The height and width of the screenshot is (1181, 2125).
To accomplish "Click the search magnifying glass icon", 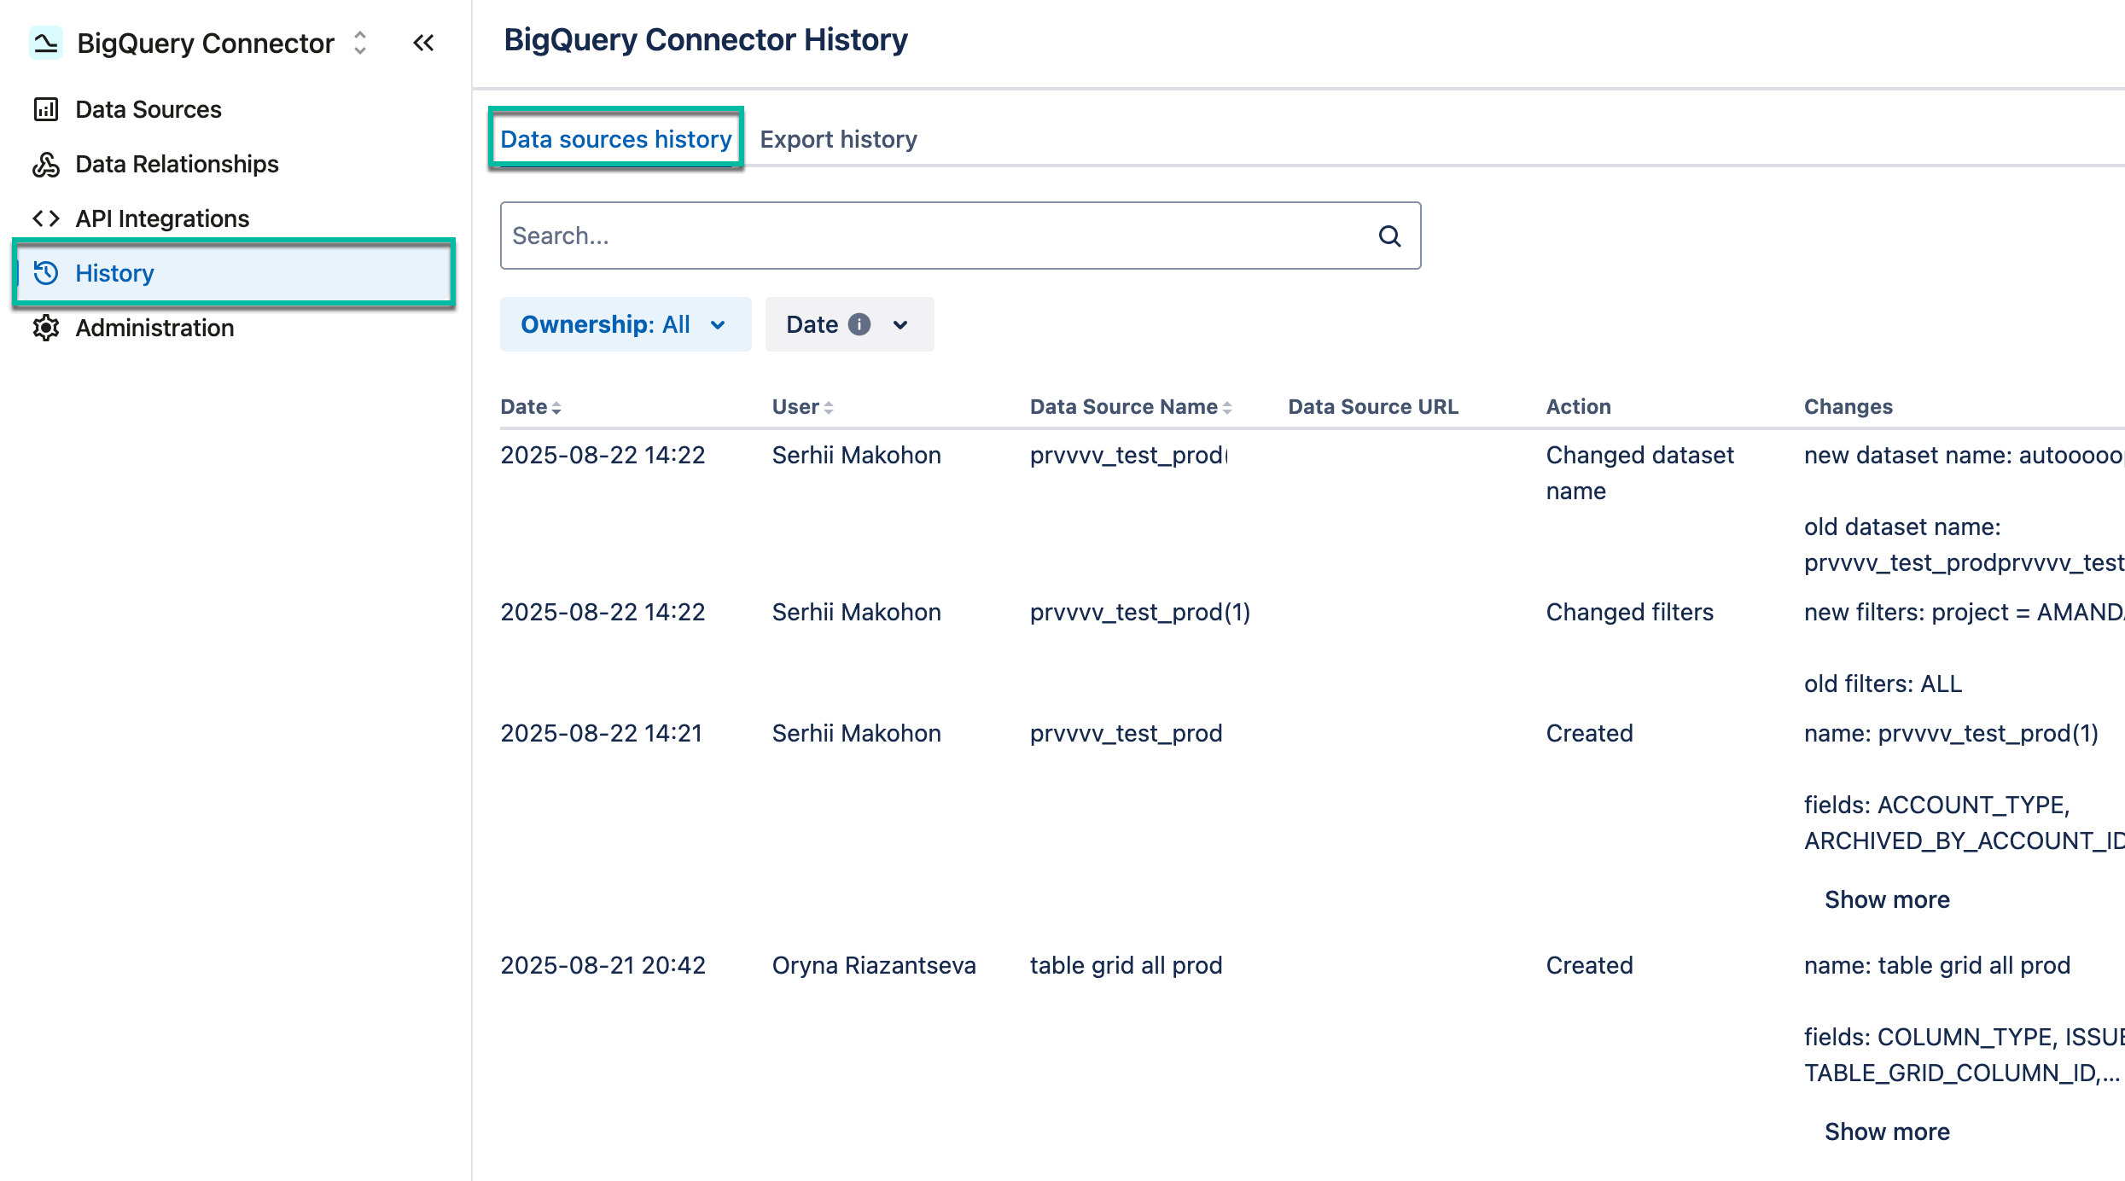I will [x=1389, y=236].
